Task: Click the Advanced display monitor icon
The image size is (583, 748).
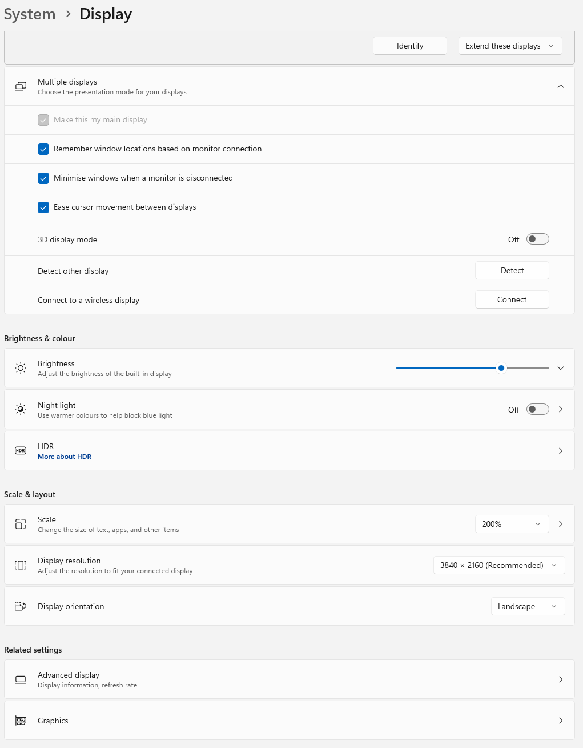Action: [x=21, y=679]
